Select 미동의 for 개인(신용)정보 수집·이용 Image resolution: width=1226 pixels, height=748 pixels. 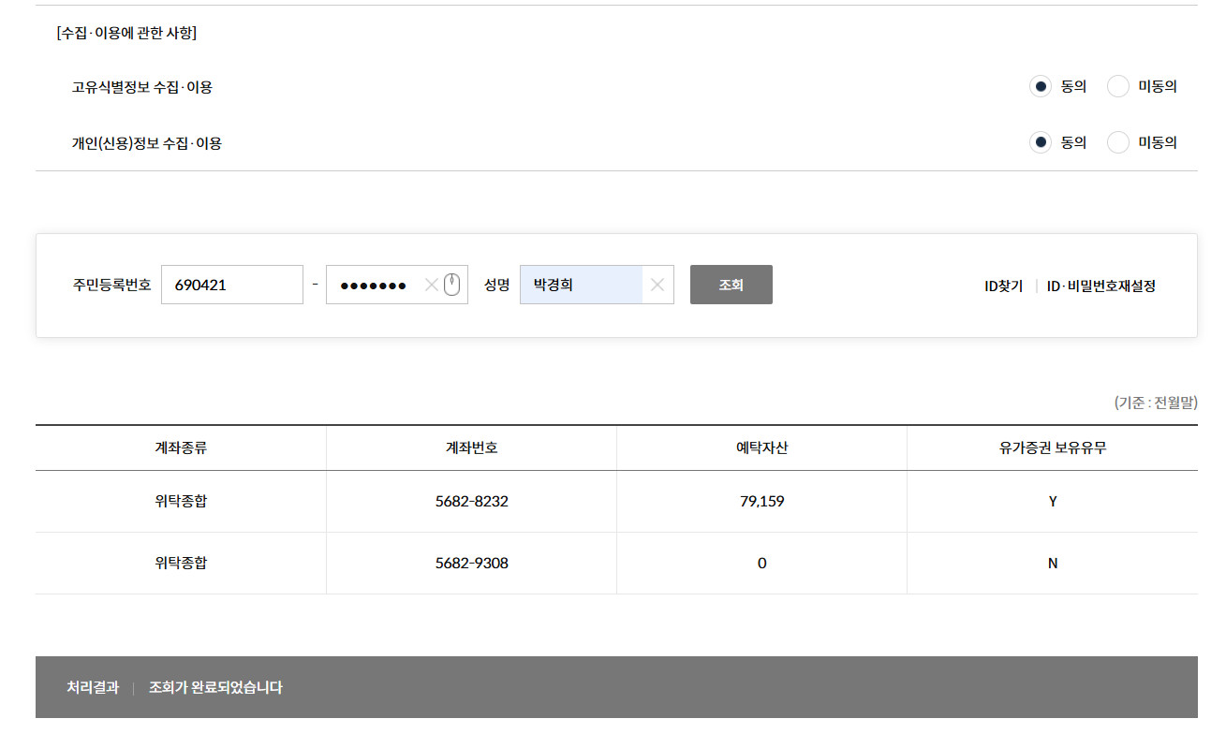pos(1118,143)
